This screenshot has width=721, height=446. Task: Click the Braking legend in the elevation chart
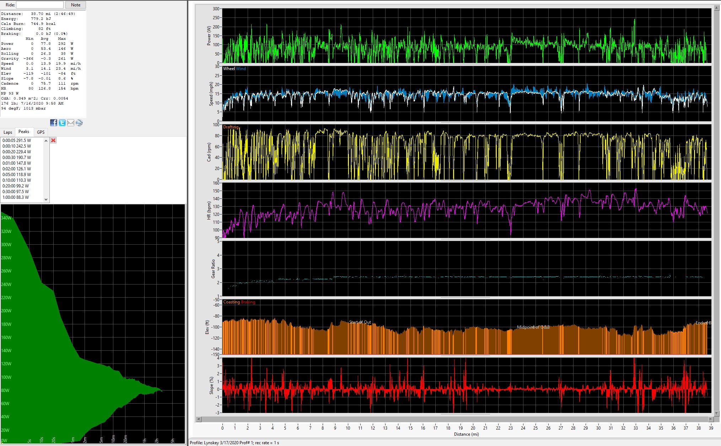[248, 302]
